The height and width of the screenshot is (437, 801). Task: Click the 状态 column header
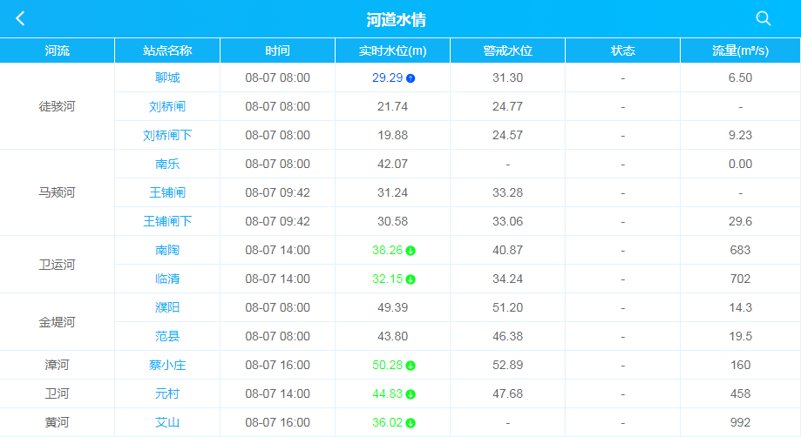click(622, 50)
